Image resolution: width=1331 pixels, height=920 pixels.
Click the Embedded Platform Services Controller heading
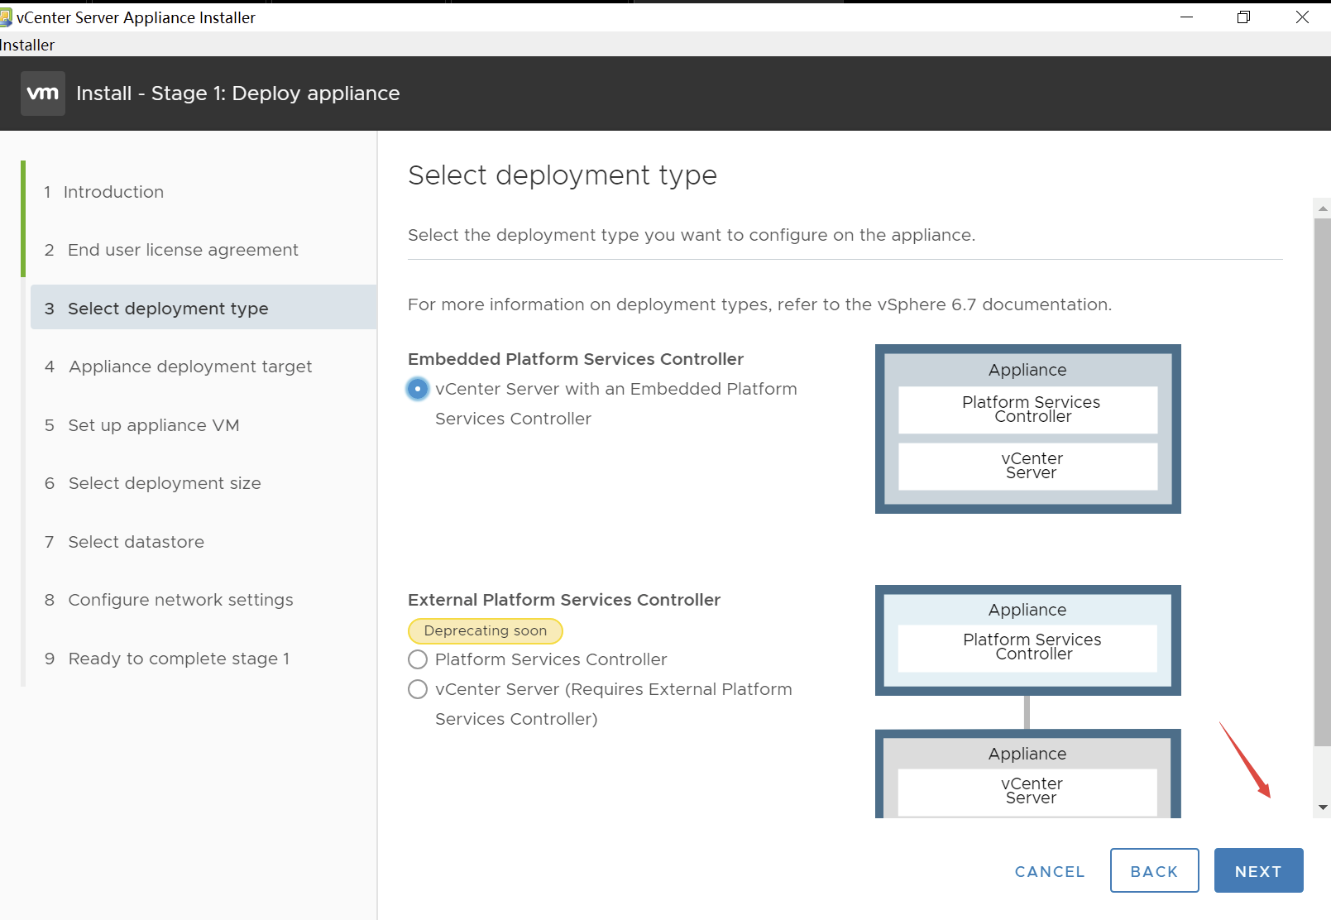[x=576, y=359]
